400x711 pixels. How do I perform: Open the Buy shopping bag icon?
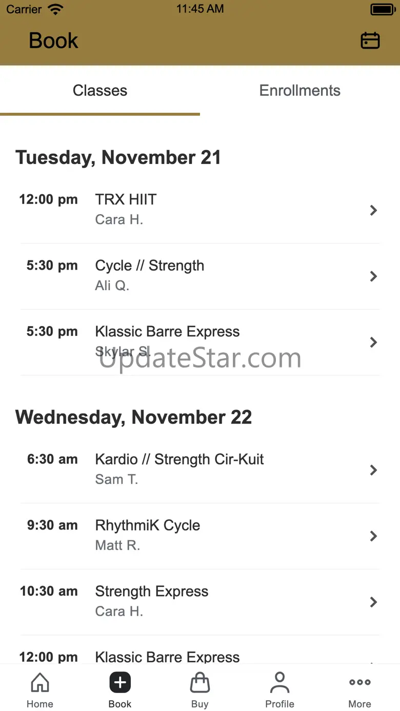(x=200, y=682)
